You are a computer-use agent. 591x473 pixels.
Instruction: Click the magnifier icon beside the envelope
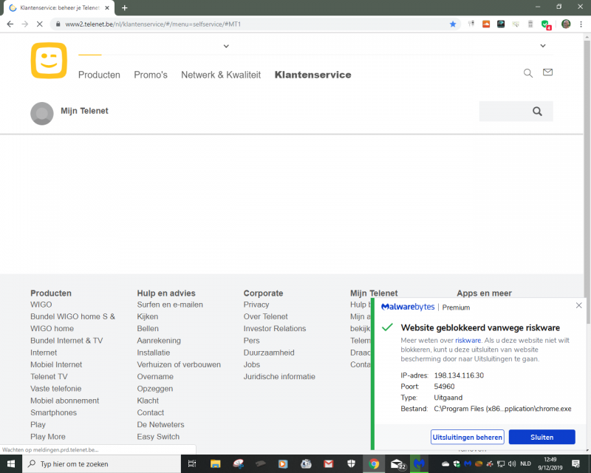527,73
